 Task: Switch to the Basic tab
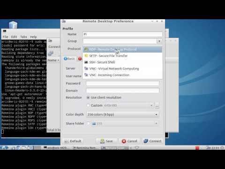point(69,59)
